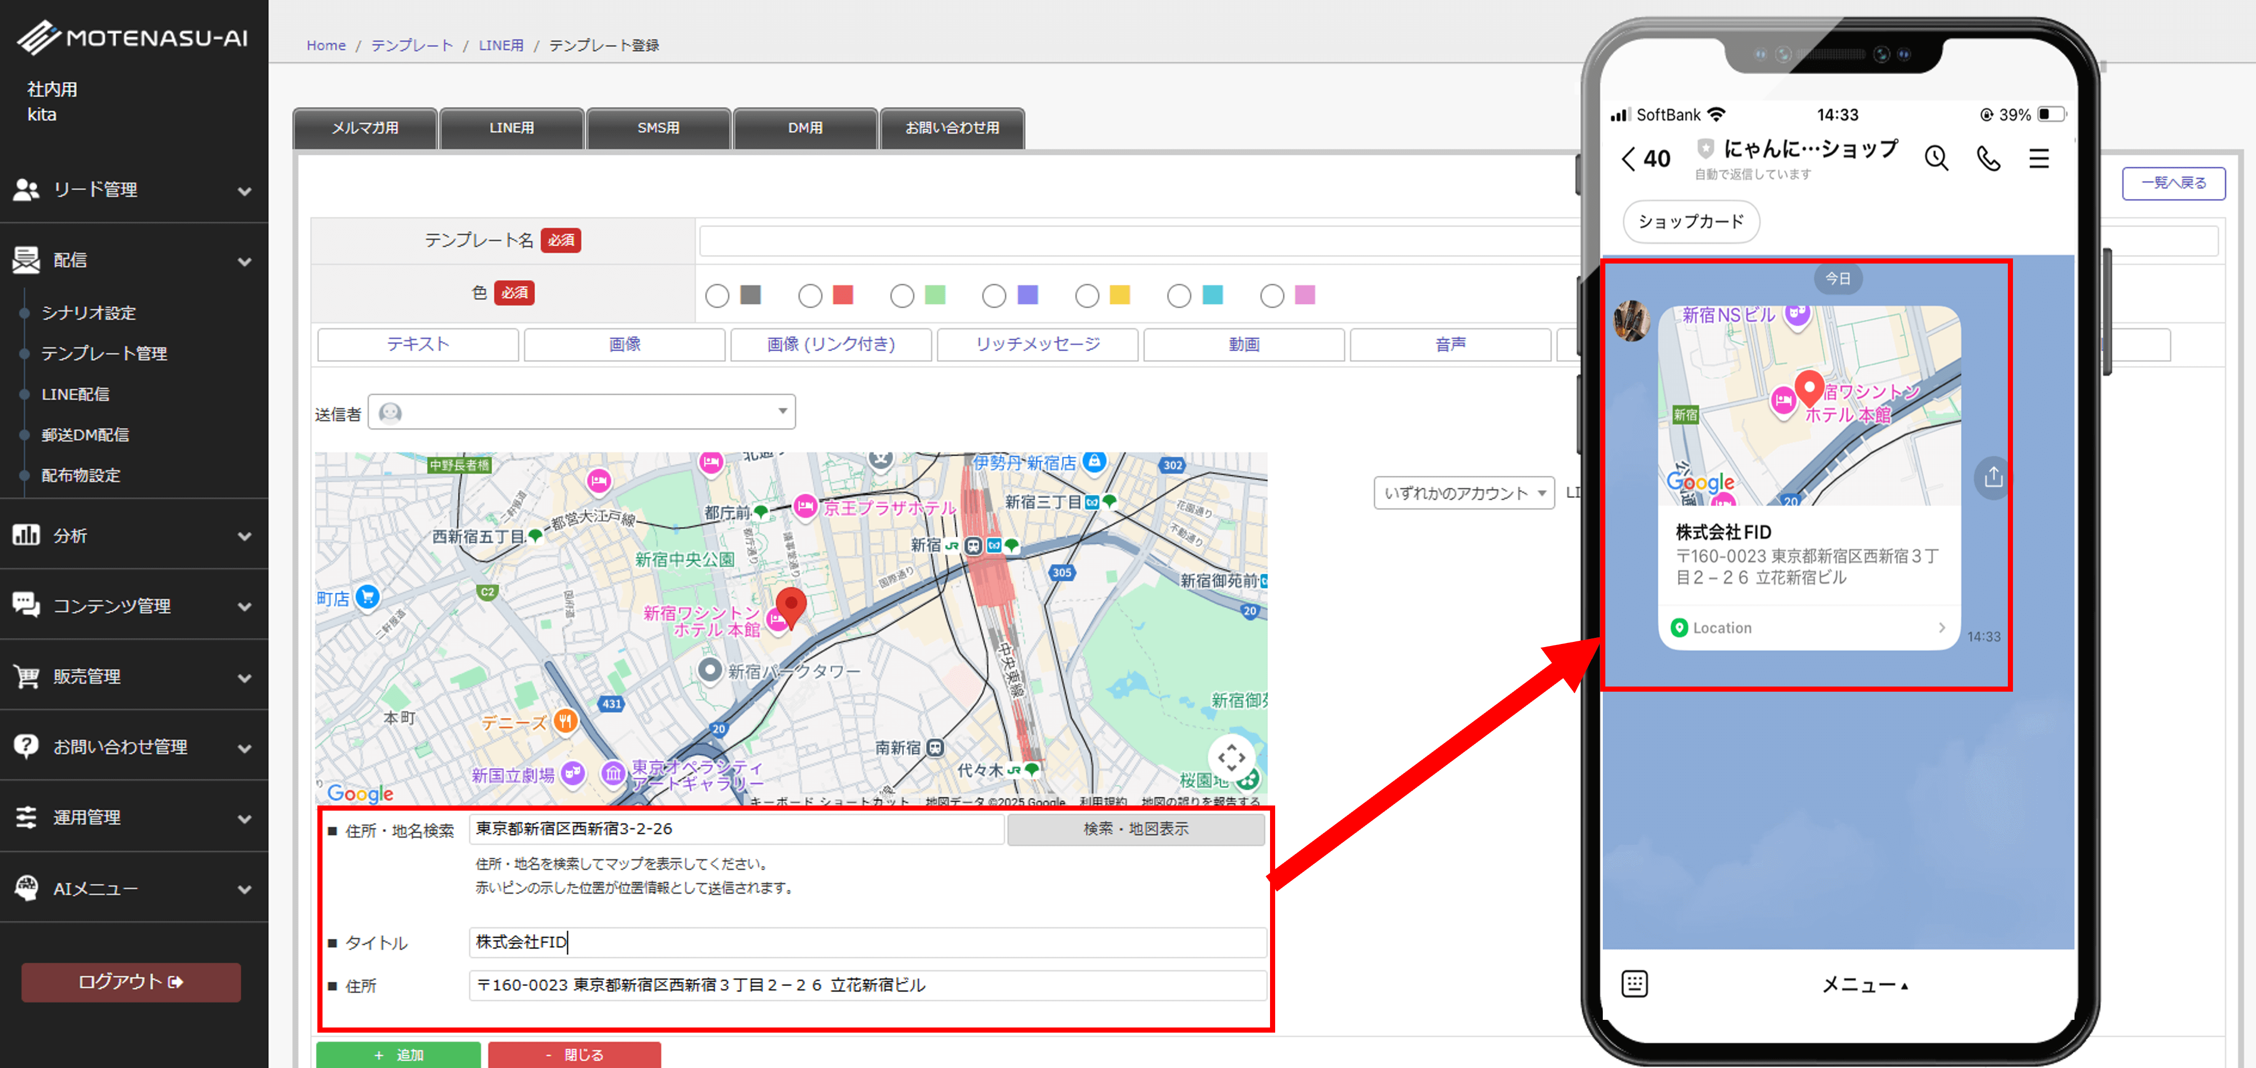
Task: Select the red color radio button
Action: tap(809, 296)
